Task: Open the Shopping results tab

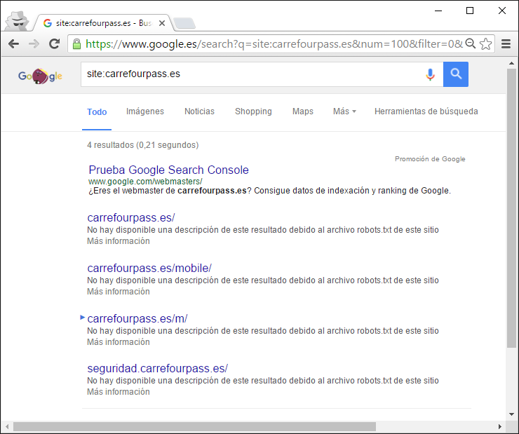Action: (254, 111)
